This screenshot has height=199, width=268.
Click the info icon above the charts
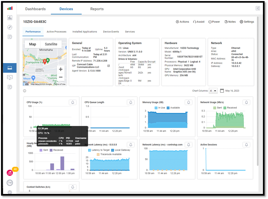[25, 91]
